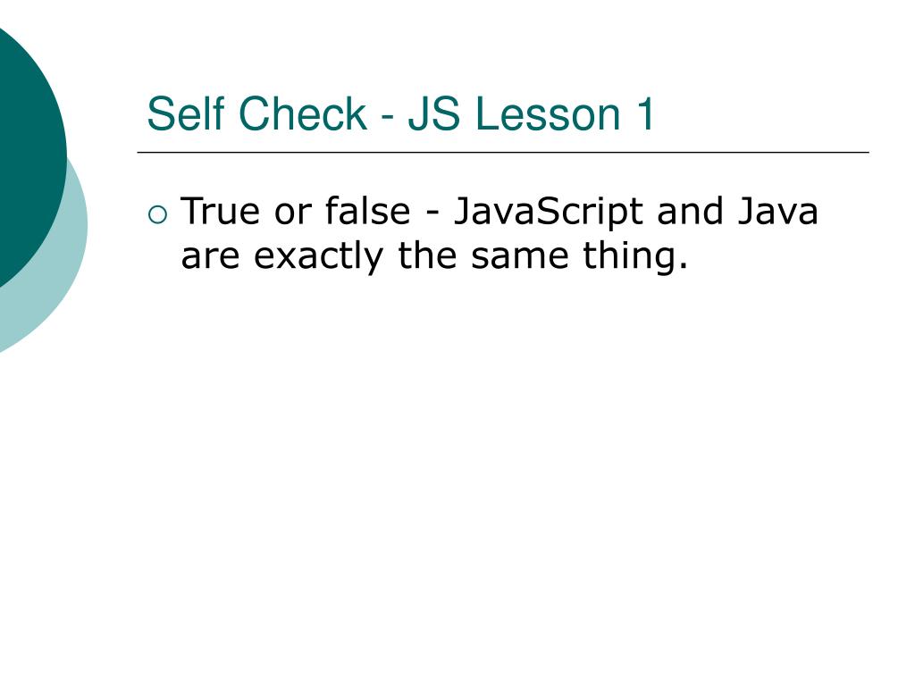The height and width of the screenshot is (686, 915).
Task: Click the word and before Java
Action: [691, 211]
